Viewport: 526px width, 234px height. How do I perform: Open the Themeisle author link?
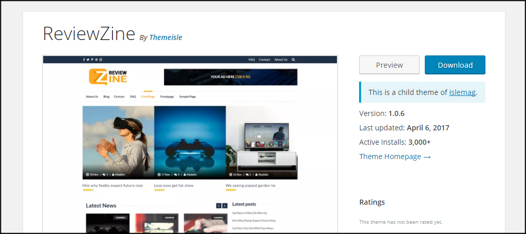click(x=165, y=37)
